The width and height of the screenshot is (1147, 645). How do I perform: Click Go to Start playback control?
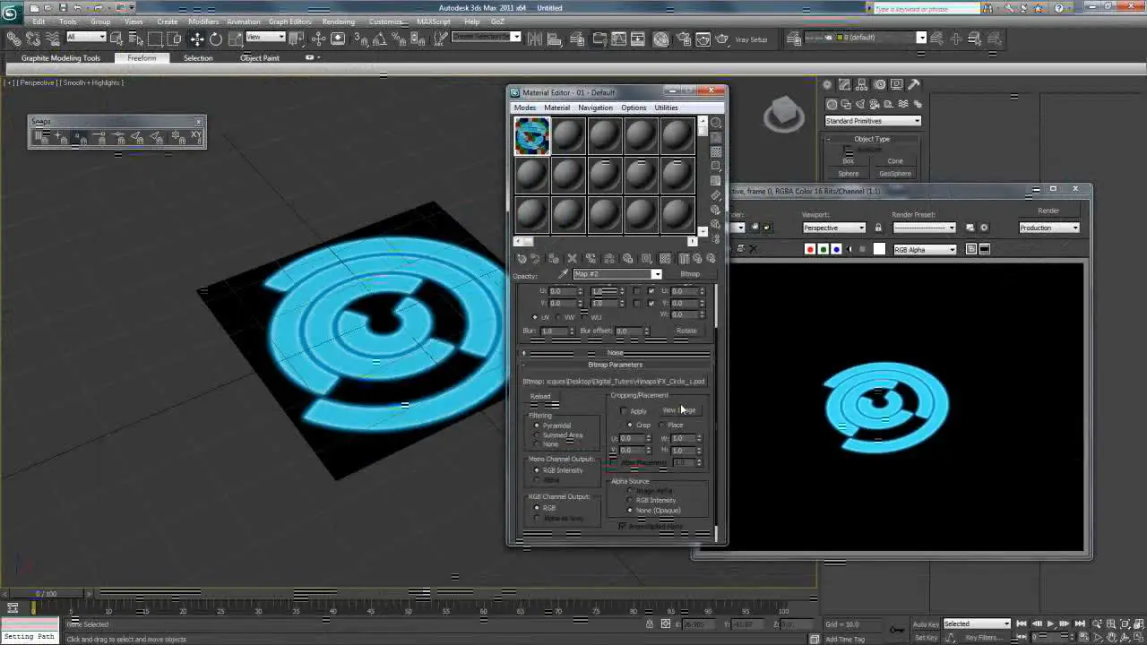(1021, 623)
